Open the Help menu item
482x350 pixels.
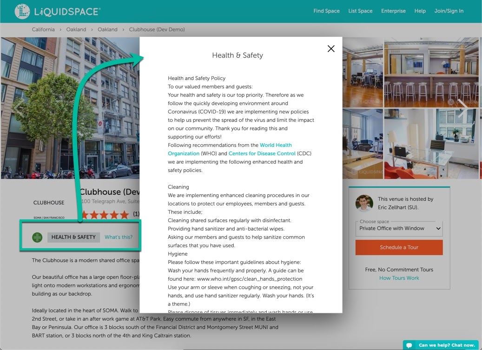pyautogui.click(x=420, y=11)
